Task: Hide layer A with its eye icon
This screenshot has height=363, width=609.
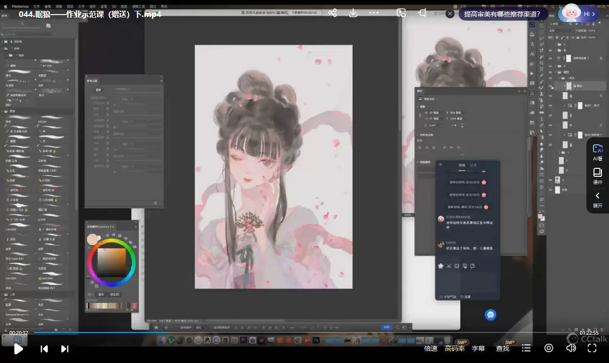Action: [x=550, y=179]
